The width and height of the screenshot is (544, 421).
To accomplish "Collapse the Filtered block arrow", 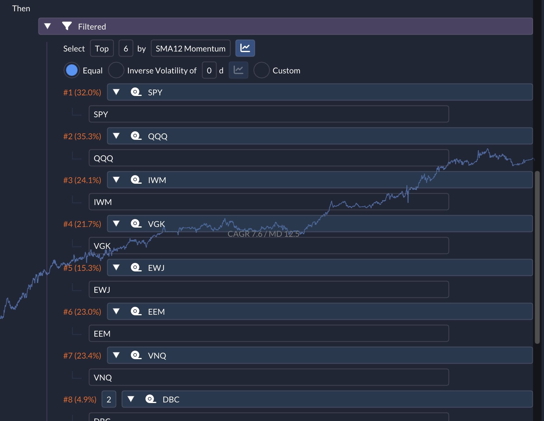I will pos(47,26).
